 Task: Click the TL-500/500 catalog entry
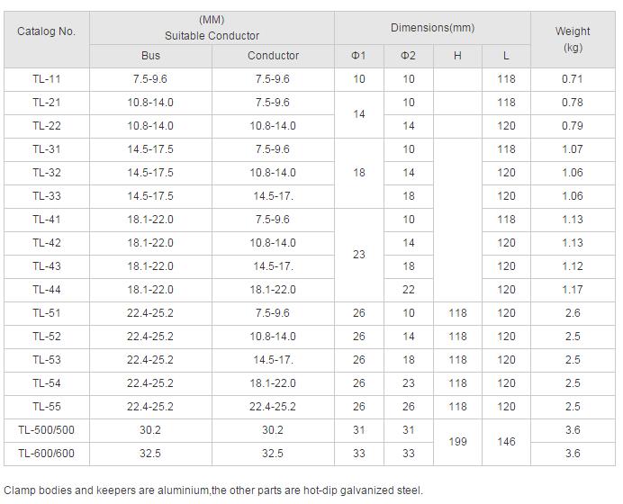coord(47,430)
